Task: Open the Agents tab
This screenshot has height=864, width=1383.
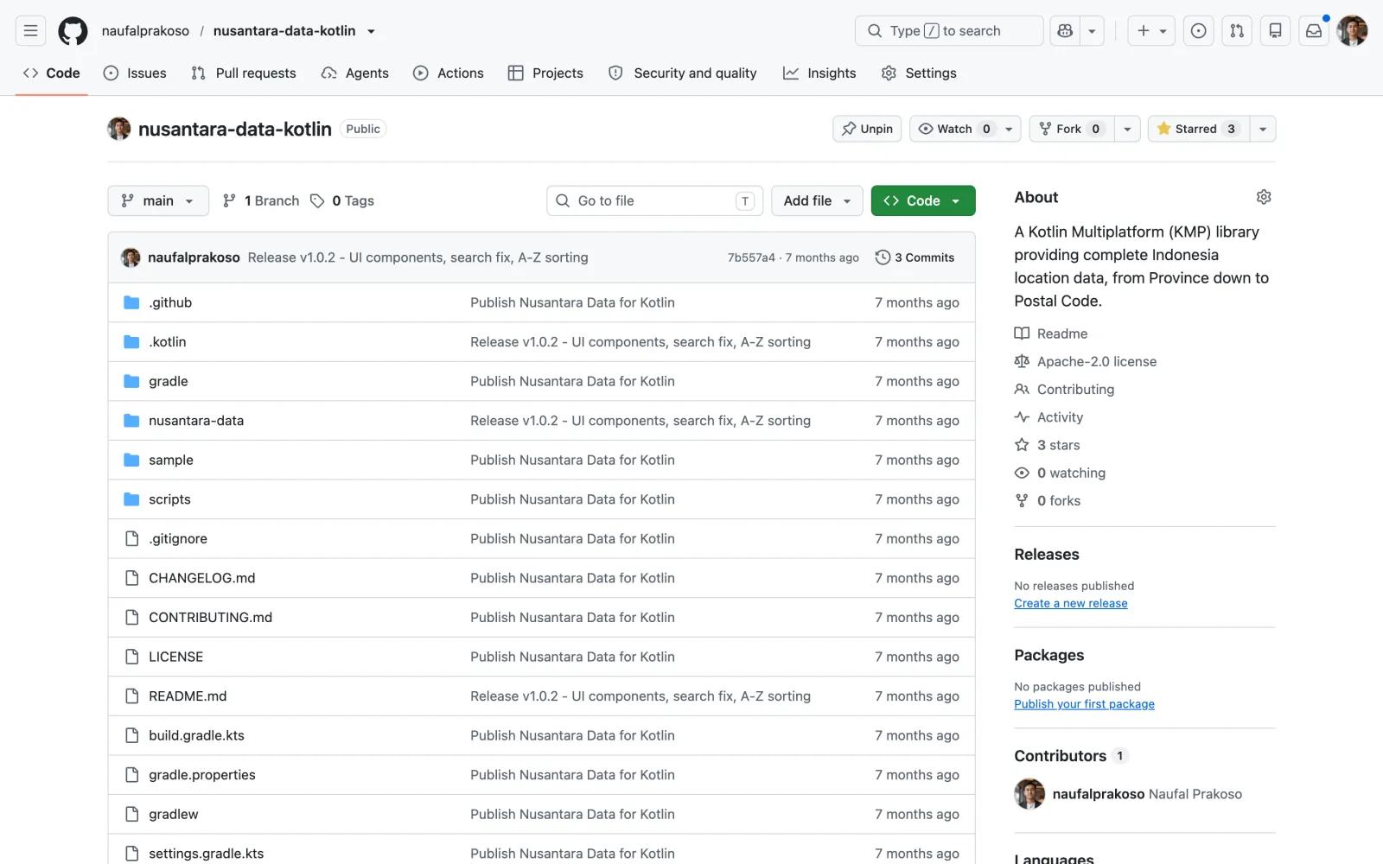Action: [x=355, y=73]
